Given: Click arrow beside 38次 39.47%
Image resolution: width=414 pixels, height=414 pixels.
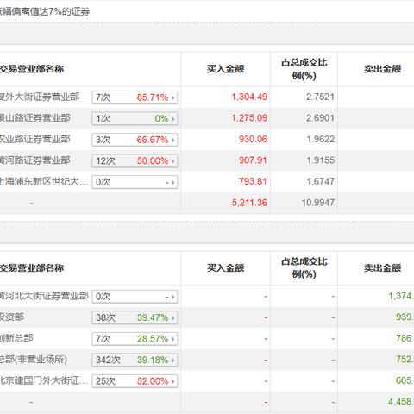Looking at the screenshot, I should [x=173, y=317].
